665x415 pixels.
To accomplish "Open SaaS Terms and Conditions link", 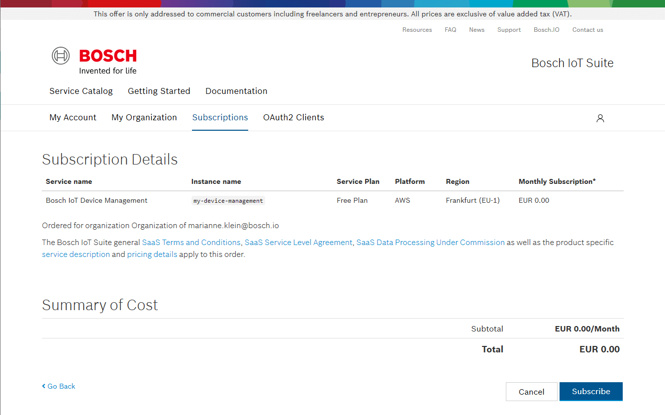I will pyautogui.click(x=191, y=243).
